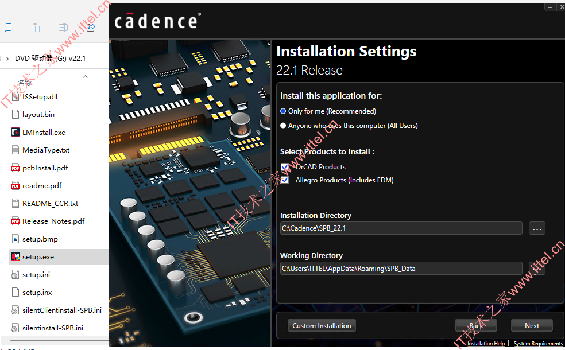
Task: Select the readme.pdf PDF icon
Action: [15, 185]
